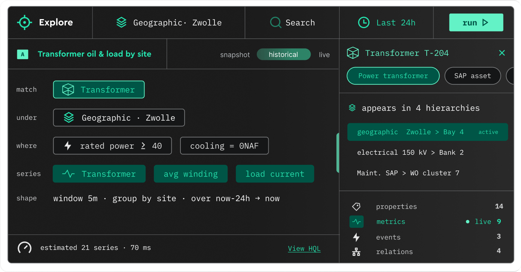Image resolution: width=521 pixels, height=272 pixels.
Task: Click the properties tag icon
Action: tap(356, 206)
